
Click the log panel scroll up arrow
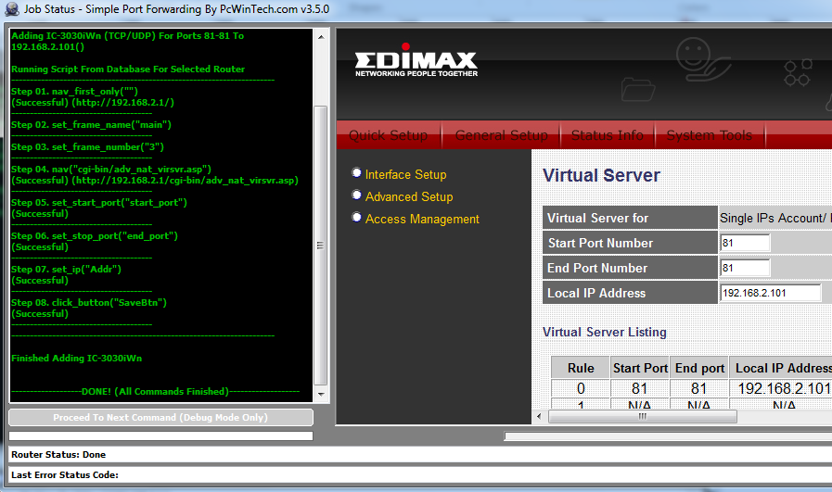click(x=321, y=37)
